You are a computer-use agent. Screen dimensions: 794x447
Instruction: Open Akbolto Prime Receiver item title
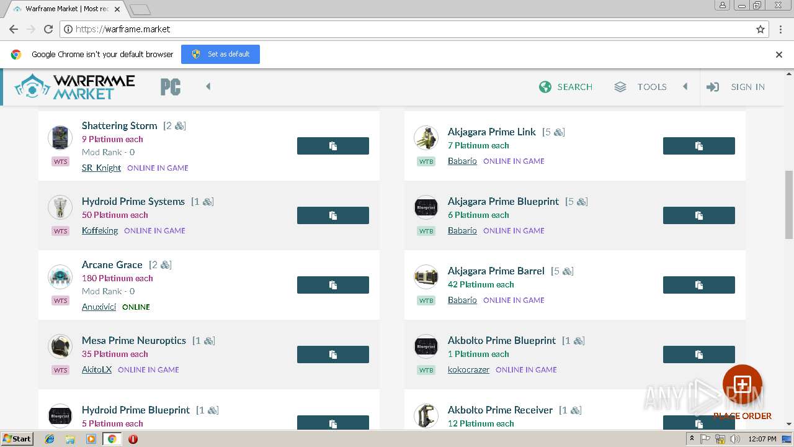500,410
